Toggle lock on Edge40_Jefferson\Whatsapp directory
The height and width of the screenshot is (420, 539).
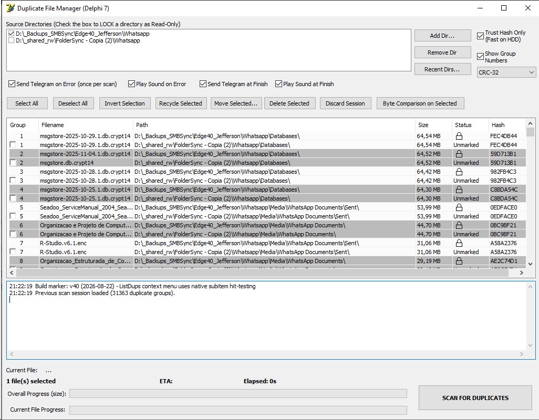[12, 34]
